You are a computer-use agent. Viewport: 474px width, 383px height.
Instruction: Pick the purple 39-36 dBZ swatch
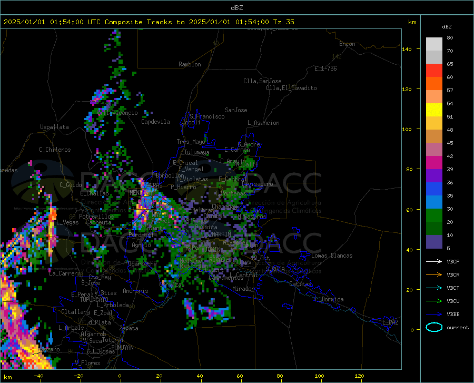tap(434, 176)
